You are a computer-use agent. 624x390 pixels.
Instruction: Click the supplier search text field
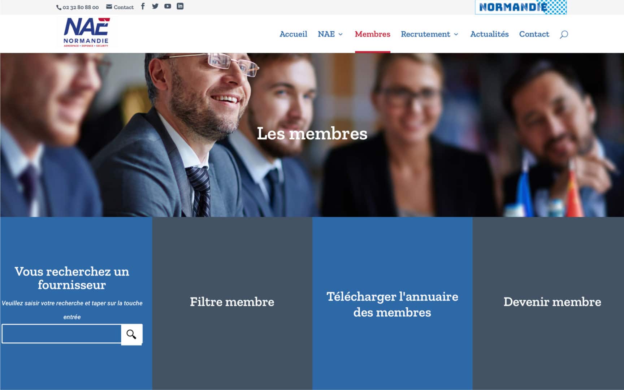click(62, 334)
